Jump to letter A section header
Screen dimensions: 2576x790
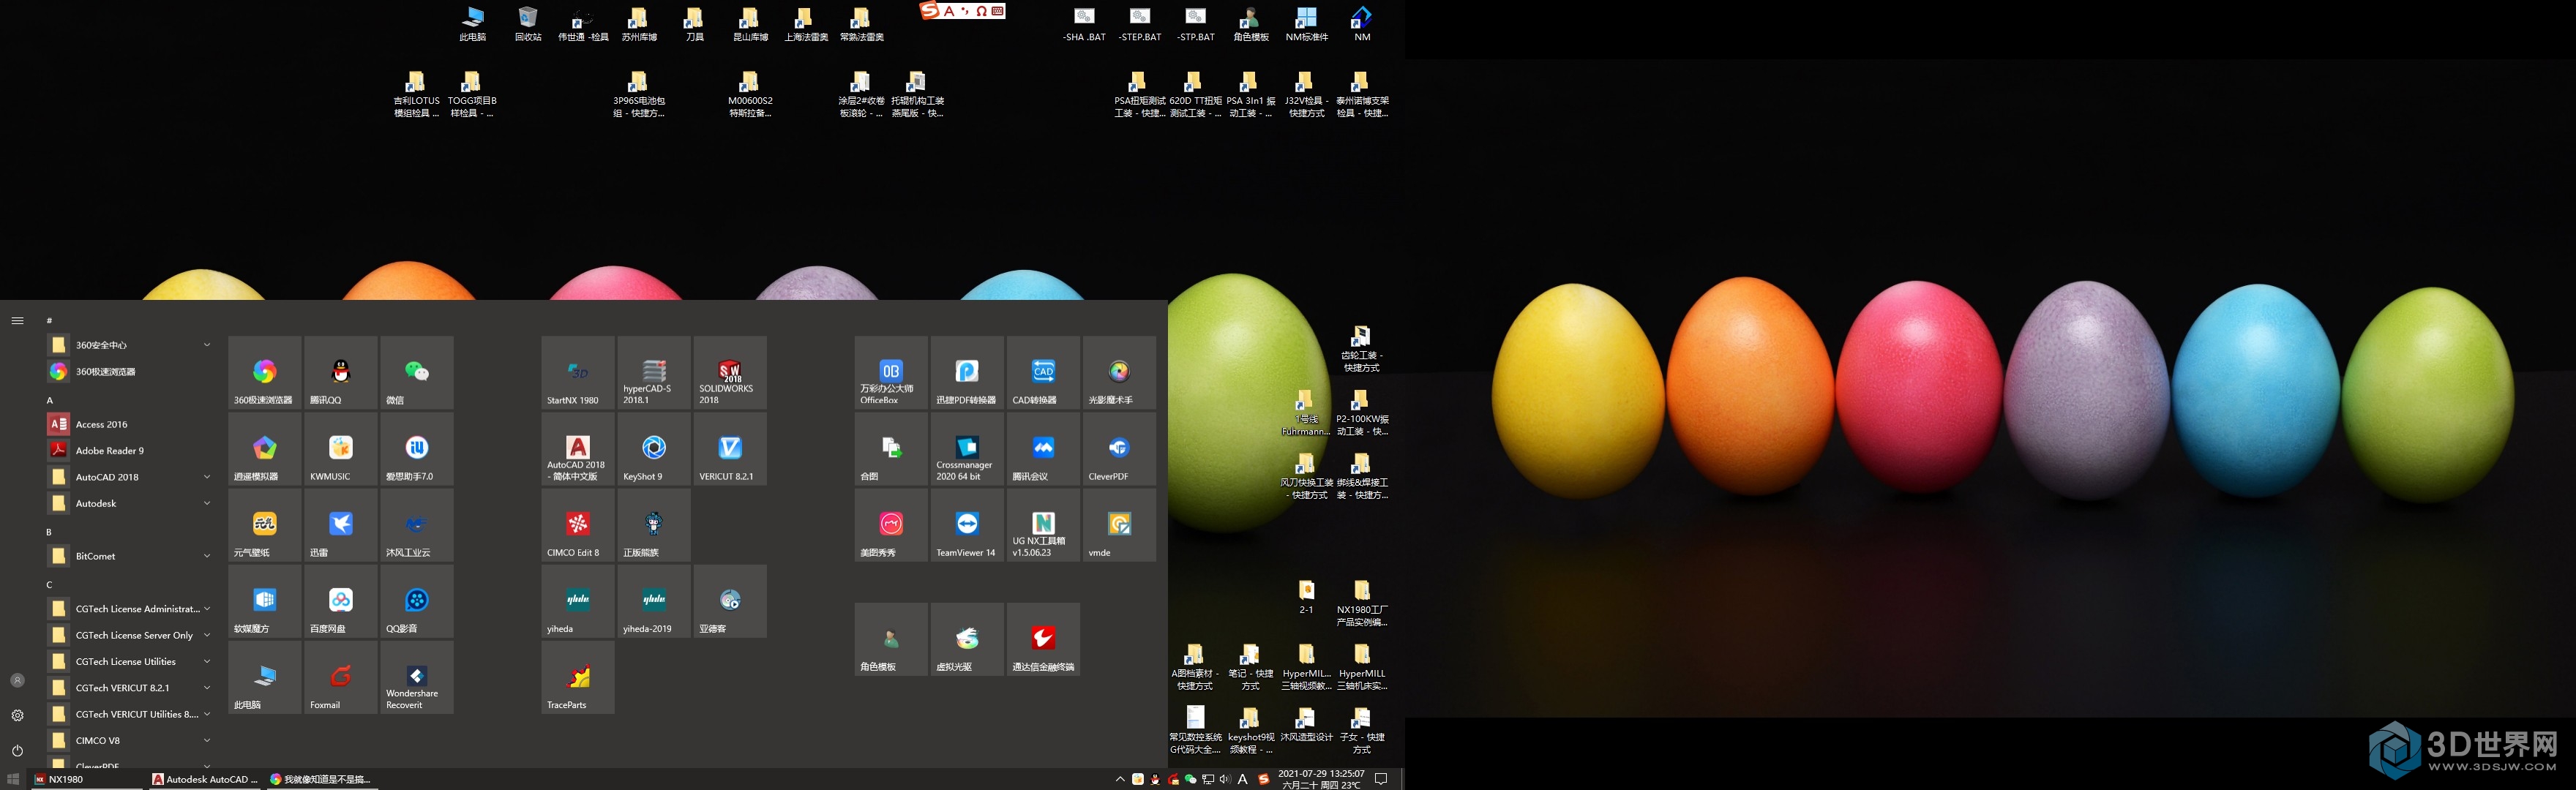(x=50, y=400)
